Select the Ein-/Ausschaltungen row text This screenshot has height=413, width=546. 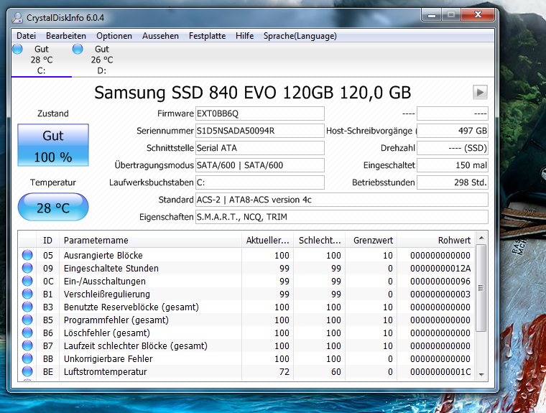click(x=104, y=281)
